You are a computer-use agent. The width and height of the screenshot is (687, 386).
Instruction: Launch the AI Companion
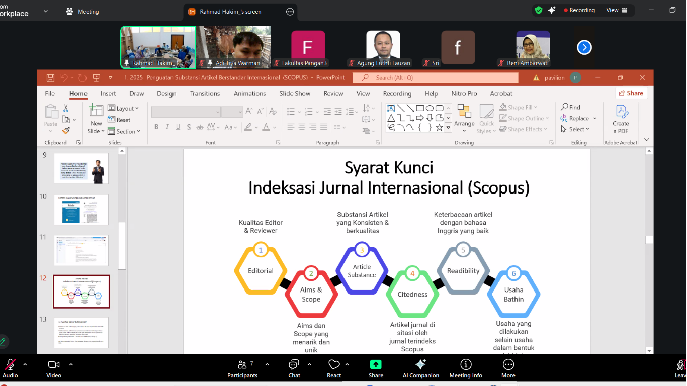(421, 368)
